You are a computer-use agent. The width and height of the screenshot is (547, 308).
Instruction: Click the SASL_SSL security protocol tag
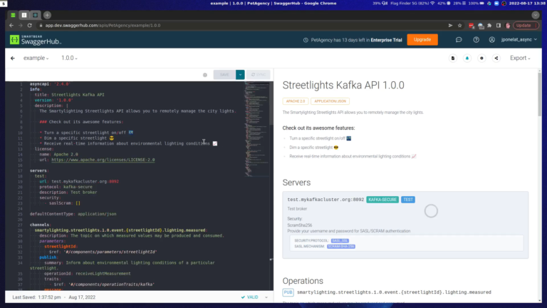(x=340, y=241)
